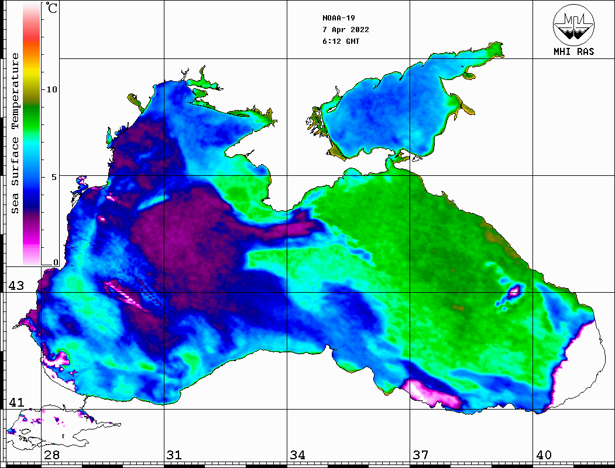
Task: Click the green band of the color scale
Action: (32, 117)
